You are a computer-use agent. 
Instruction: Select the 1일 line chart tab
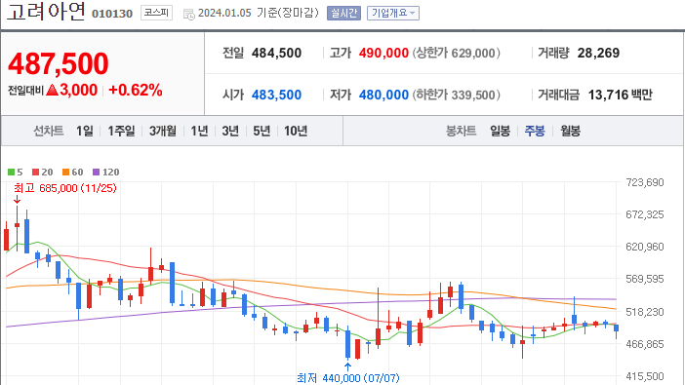click(x=85, y=131)
